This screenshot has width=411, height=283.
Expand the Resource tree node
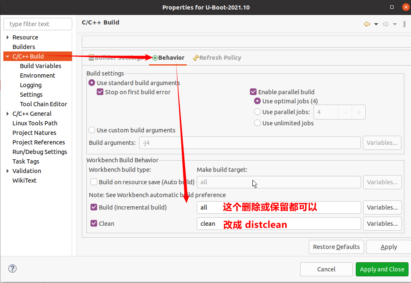(7, 37)
